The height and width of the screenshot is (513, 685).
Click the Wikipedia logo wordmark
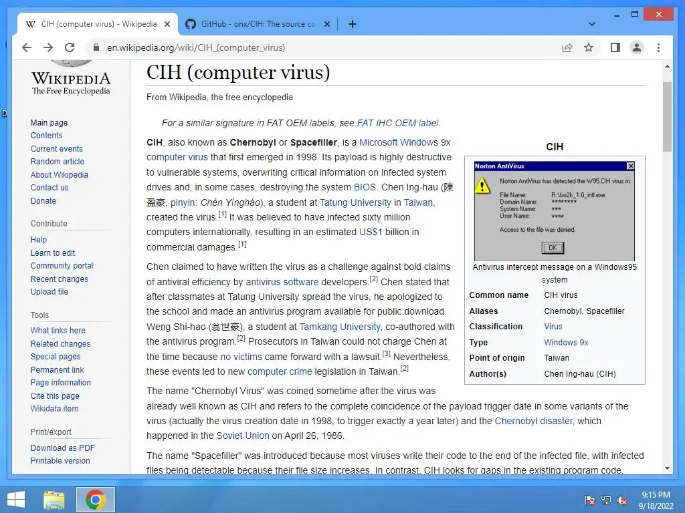(71, 83)
